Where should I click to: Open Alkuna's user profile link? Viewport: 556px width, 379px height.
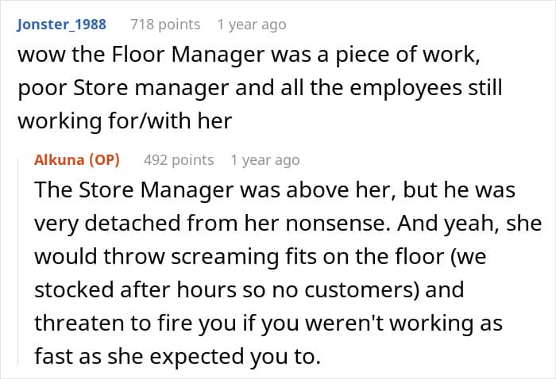60,160
